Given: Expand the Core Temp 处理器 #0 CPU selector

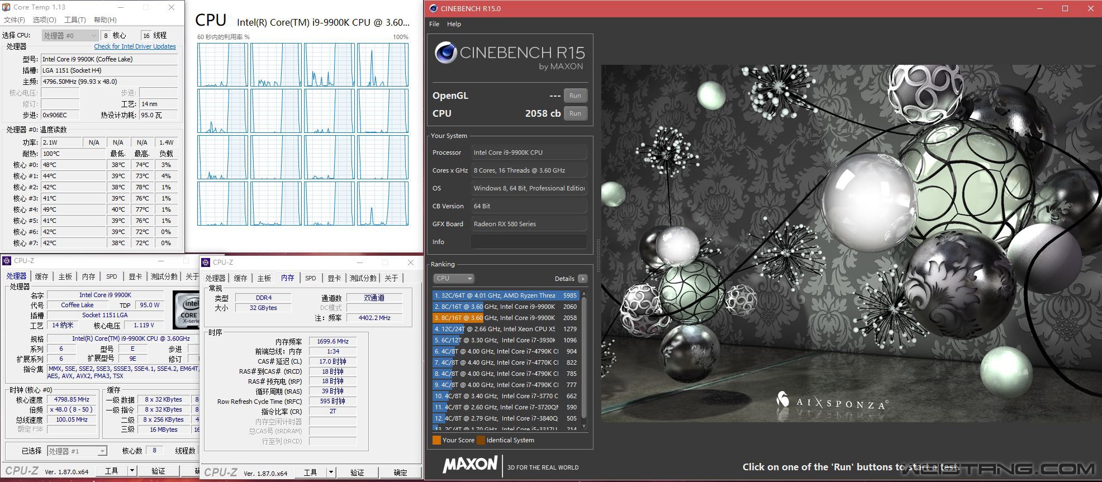Looking at the screenshot, I should coord(70,36).
